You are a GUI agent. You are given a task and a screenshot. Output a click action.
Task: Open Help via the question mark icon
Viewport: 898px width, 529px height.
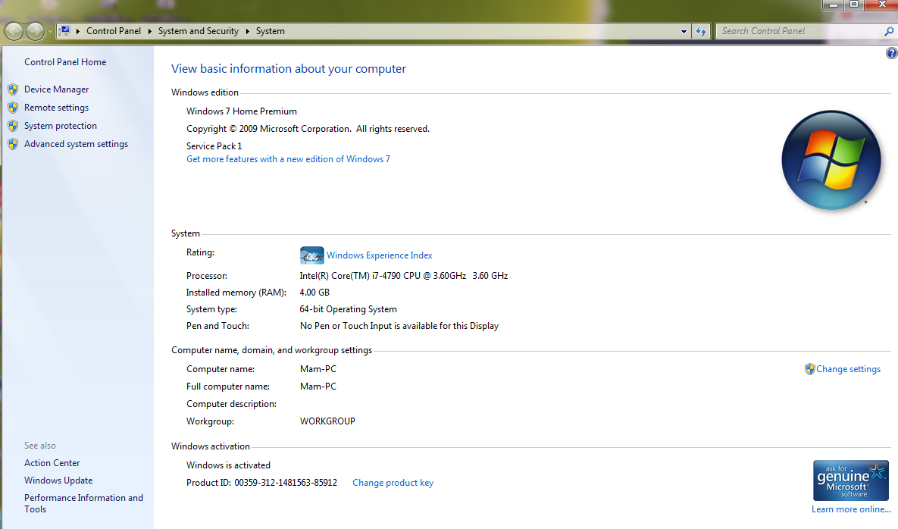pyautogui.click(x=892, y=53)
